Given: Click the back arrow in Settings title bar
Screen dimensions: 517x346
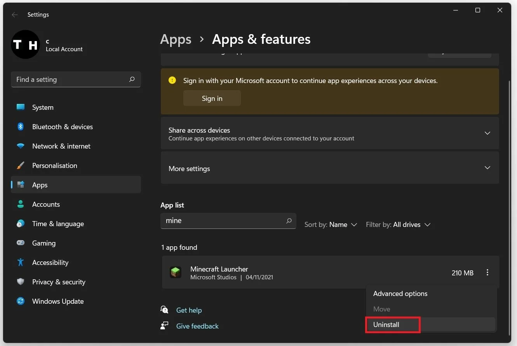Looking at the screenshot, I should click(x=15, y=15).
